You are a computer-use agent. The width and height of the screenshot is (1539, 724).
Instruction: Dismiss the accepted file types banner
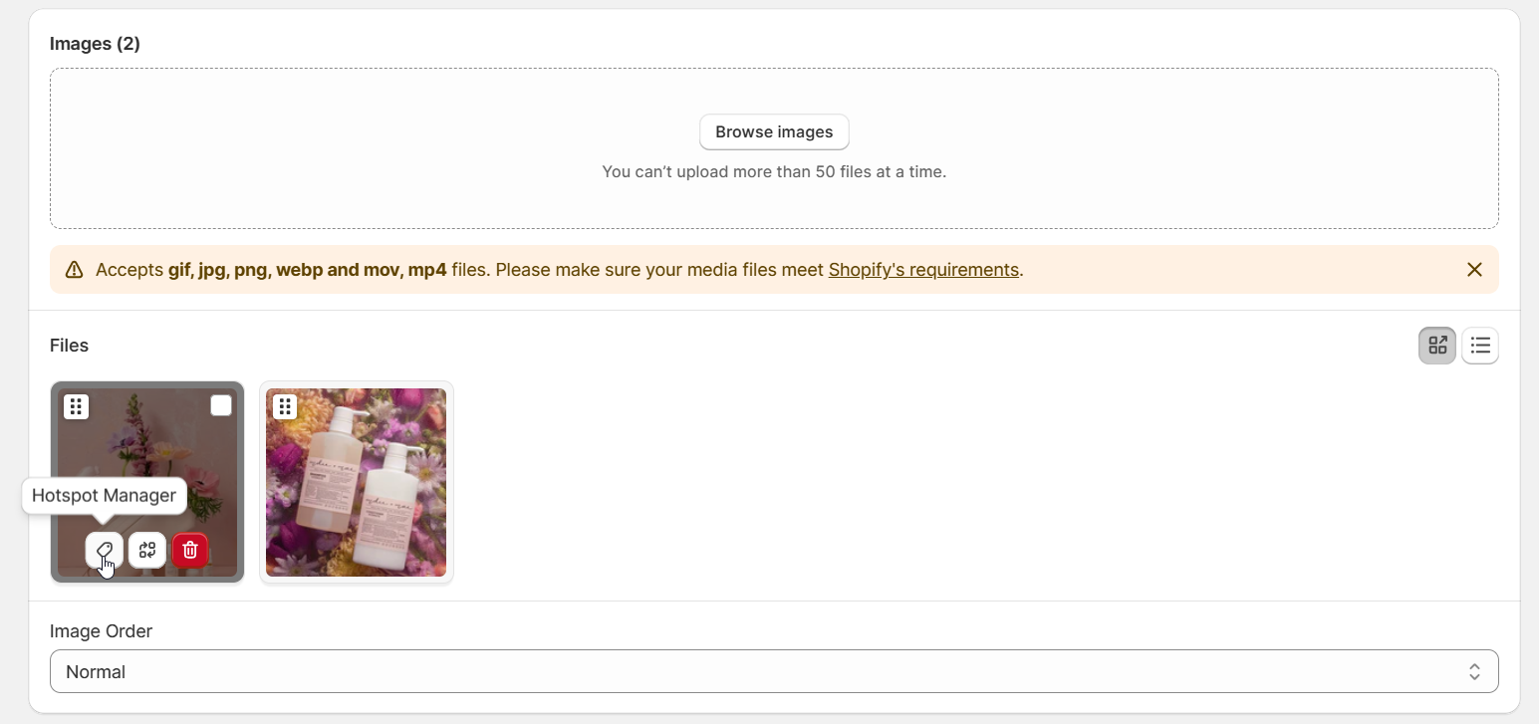1474,270
